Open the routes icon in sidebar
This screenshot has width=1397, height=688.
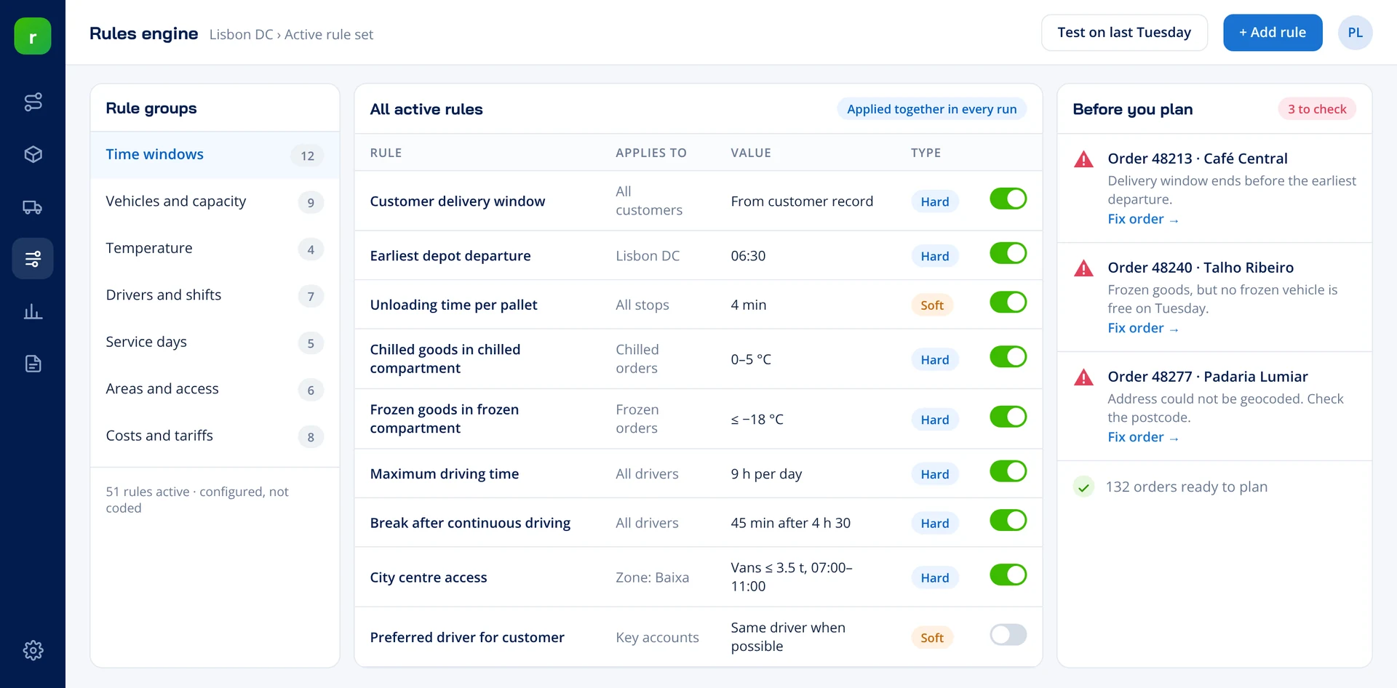33,102
